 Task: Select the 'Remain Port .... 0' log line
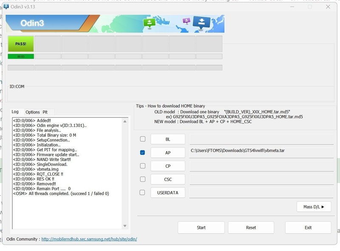[x=42, y=189]
